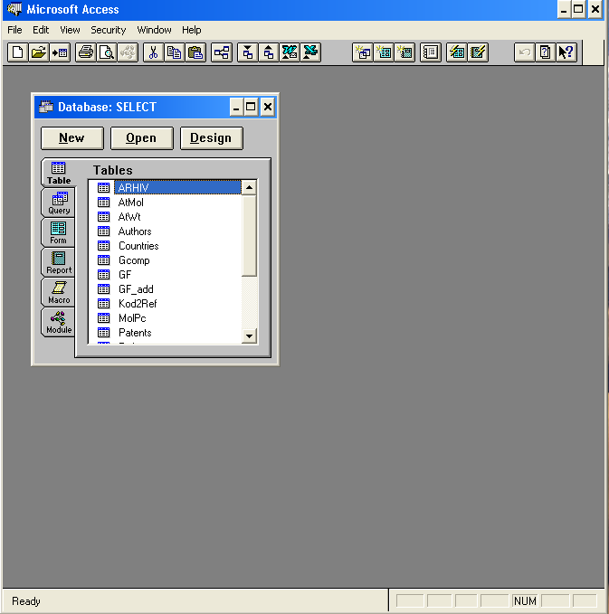This screenshot has height=614, width=609.
Task: Click the table list scrollbar thumb
Action: point(249,236)
